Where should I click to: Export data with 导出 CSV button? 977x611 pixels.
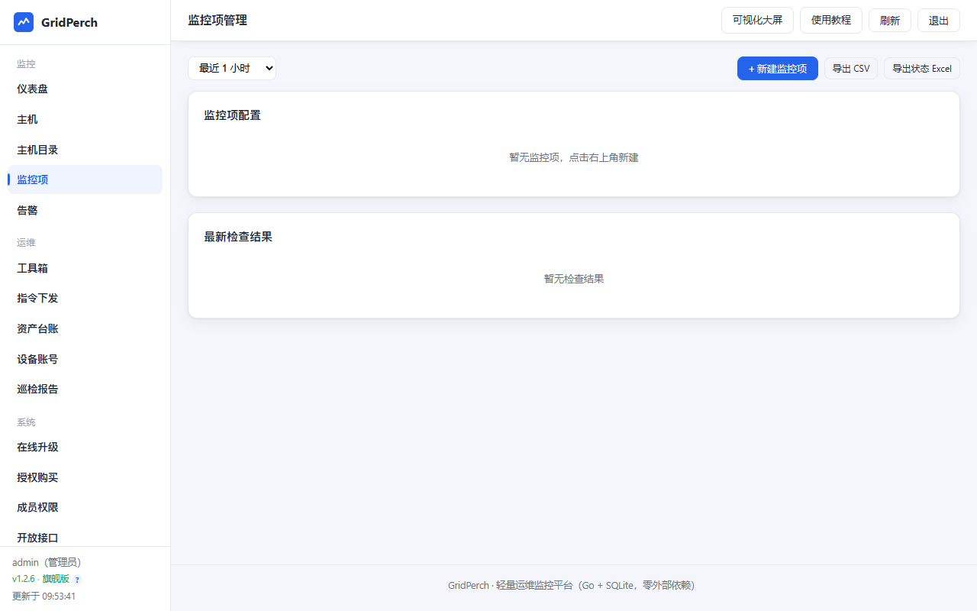point(851,69)
